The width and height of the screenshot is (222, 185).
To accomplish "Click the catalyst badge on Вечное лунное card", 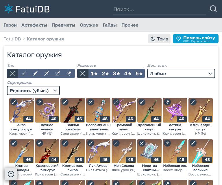I will [x=39, y=102].
